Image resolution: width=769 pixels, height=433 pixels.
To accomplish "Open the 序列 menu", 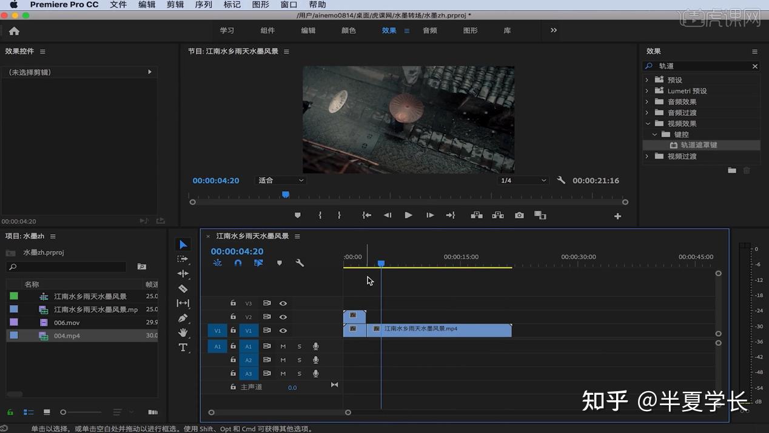I will 204,5.
